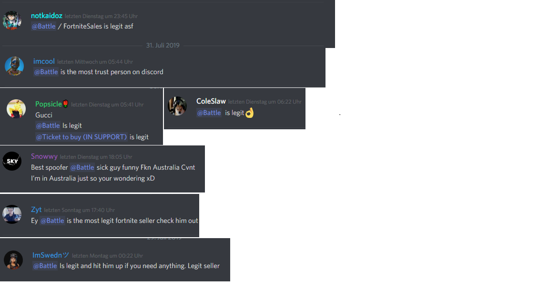Open notkaidoz's profile avatar

coord(12,20)
